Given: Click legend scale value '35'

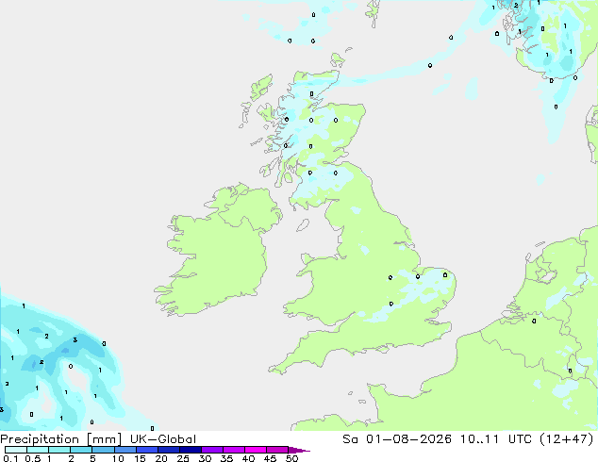Looking at the screenshot, I should (x=226, y=458).
